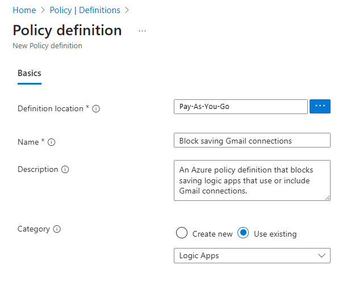Select the Use existing radio button
Viewport: 355px width, 286px height.
243,233
